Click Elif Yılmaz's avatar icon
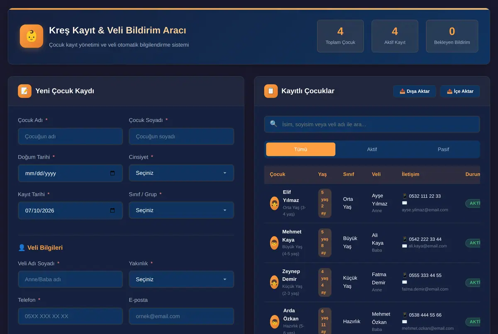Image resolution: width=498 pixels, height=334 pixels. tap(274, 203)
